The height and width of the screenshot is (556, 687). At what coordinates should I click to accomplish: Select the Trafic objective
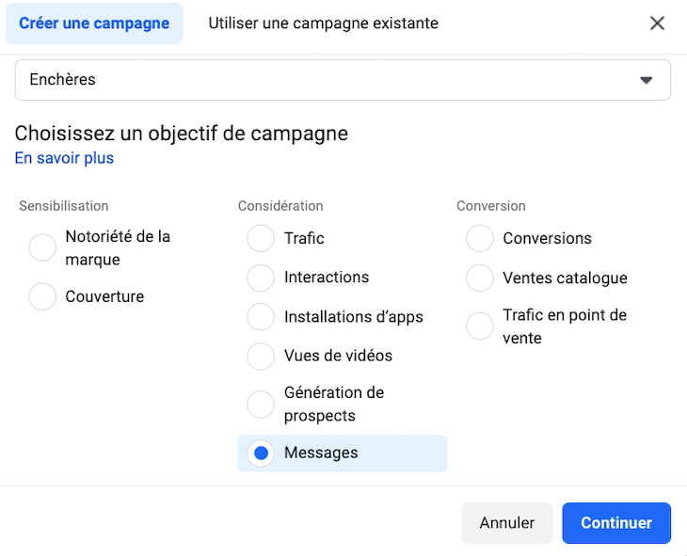[261, 238]
